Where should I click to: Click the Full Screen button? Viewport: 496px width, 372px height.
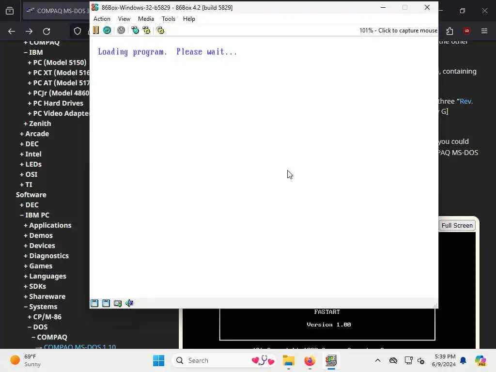coord(457,225)
